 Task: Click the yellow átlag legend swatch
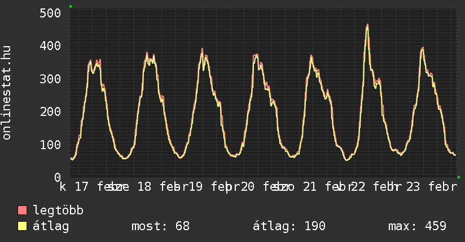[23, 226]
